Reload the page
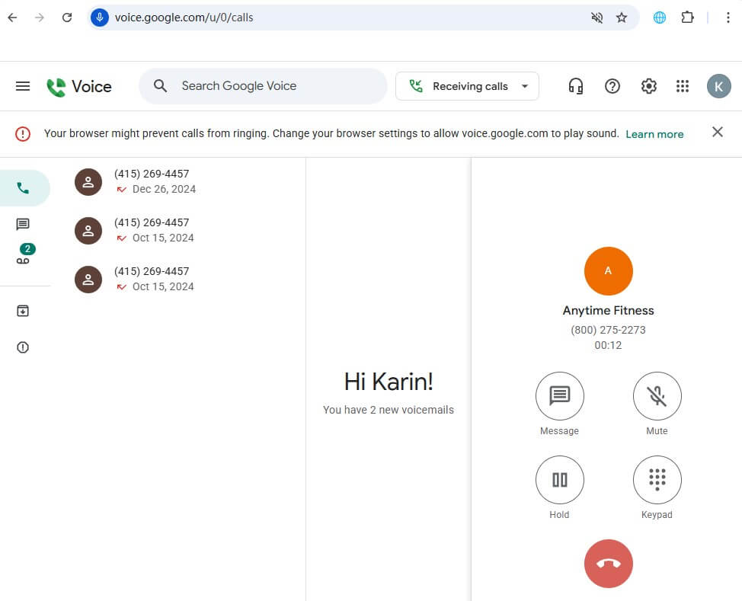Screen dimensions: 742x601 tap(67, 18)
